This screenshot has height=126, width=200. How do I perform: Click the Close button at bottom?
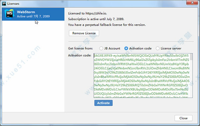pyautogui.click(x=183, y=118)
